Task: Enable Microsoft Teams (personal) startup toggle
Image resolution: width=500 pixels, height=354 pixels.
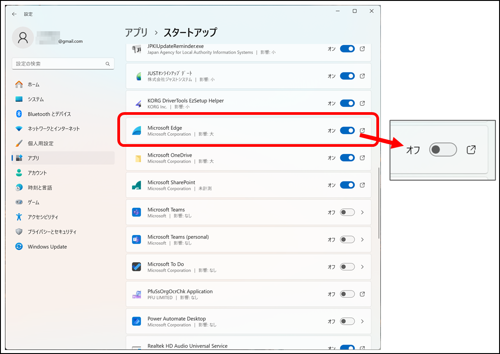Action: 347,240
